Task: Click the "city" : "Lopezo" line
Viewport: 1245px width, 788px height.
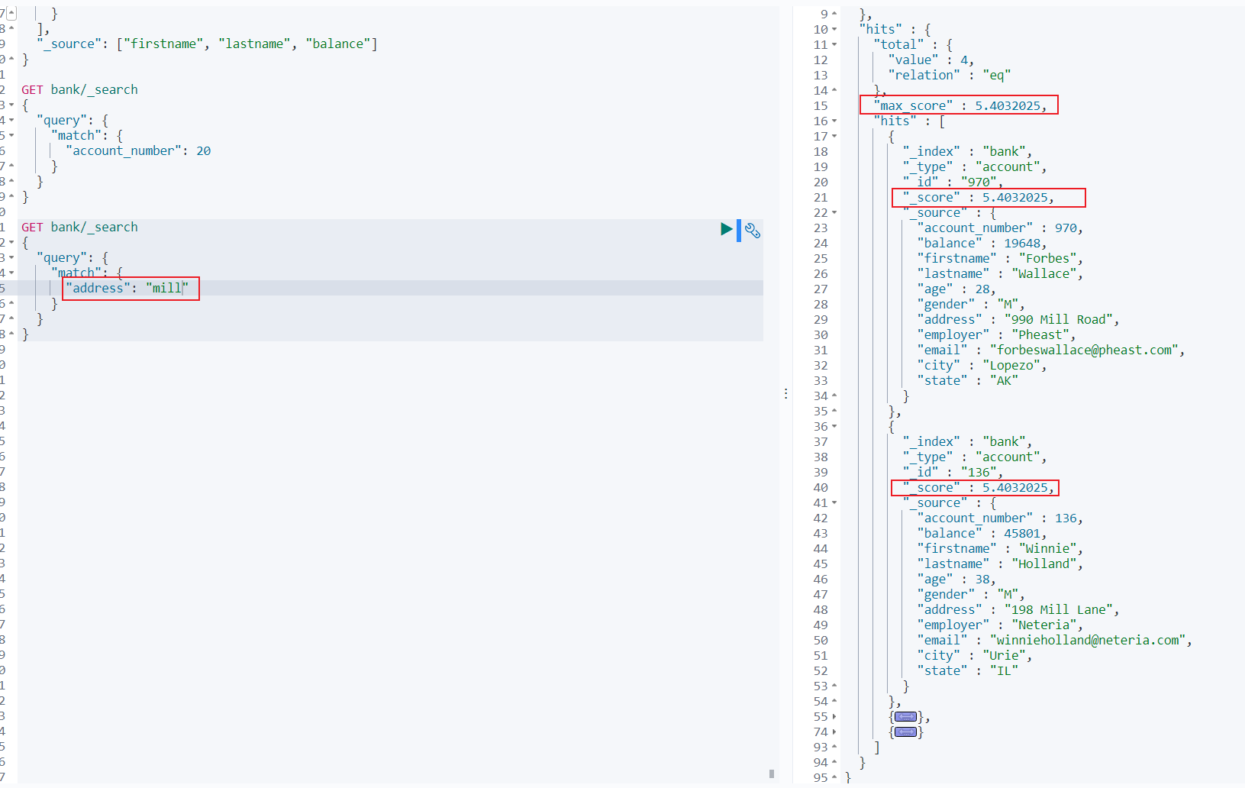Action: click(982, 365)
